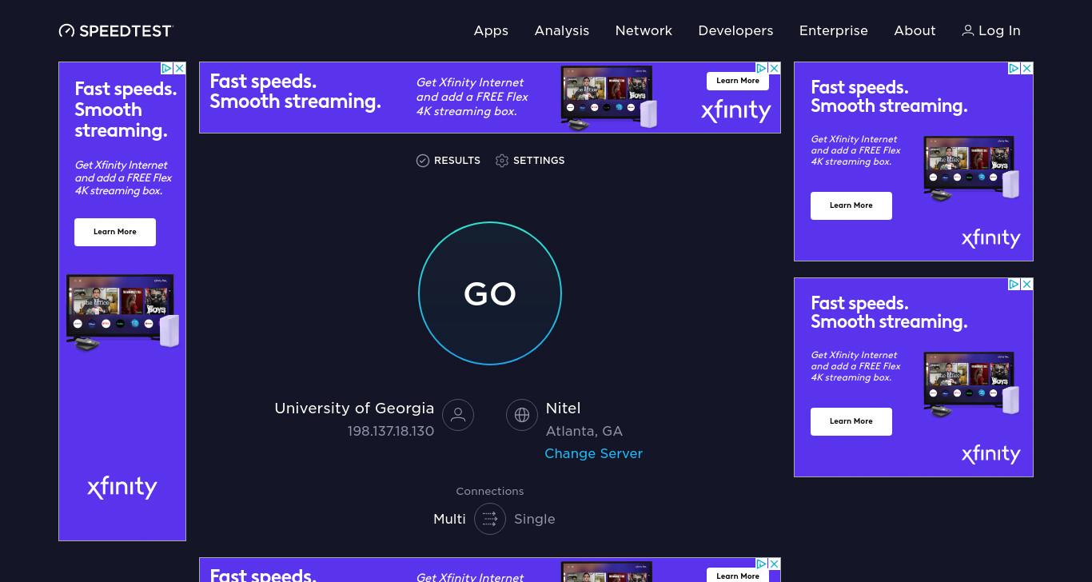Open the Network menu
The width and height of the screenshot is (1092, 582).
[644, 30]
